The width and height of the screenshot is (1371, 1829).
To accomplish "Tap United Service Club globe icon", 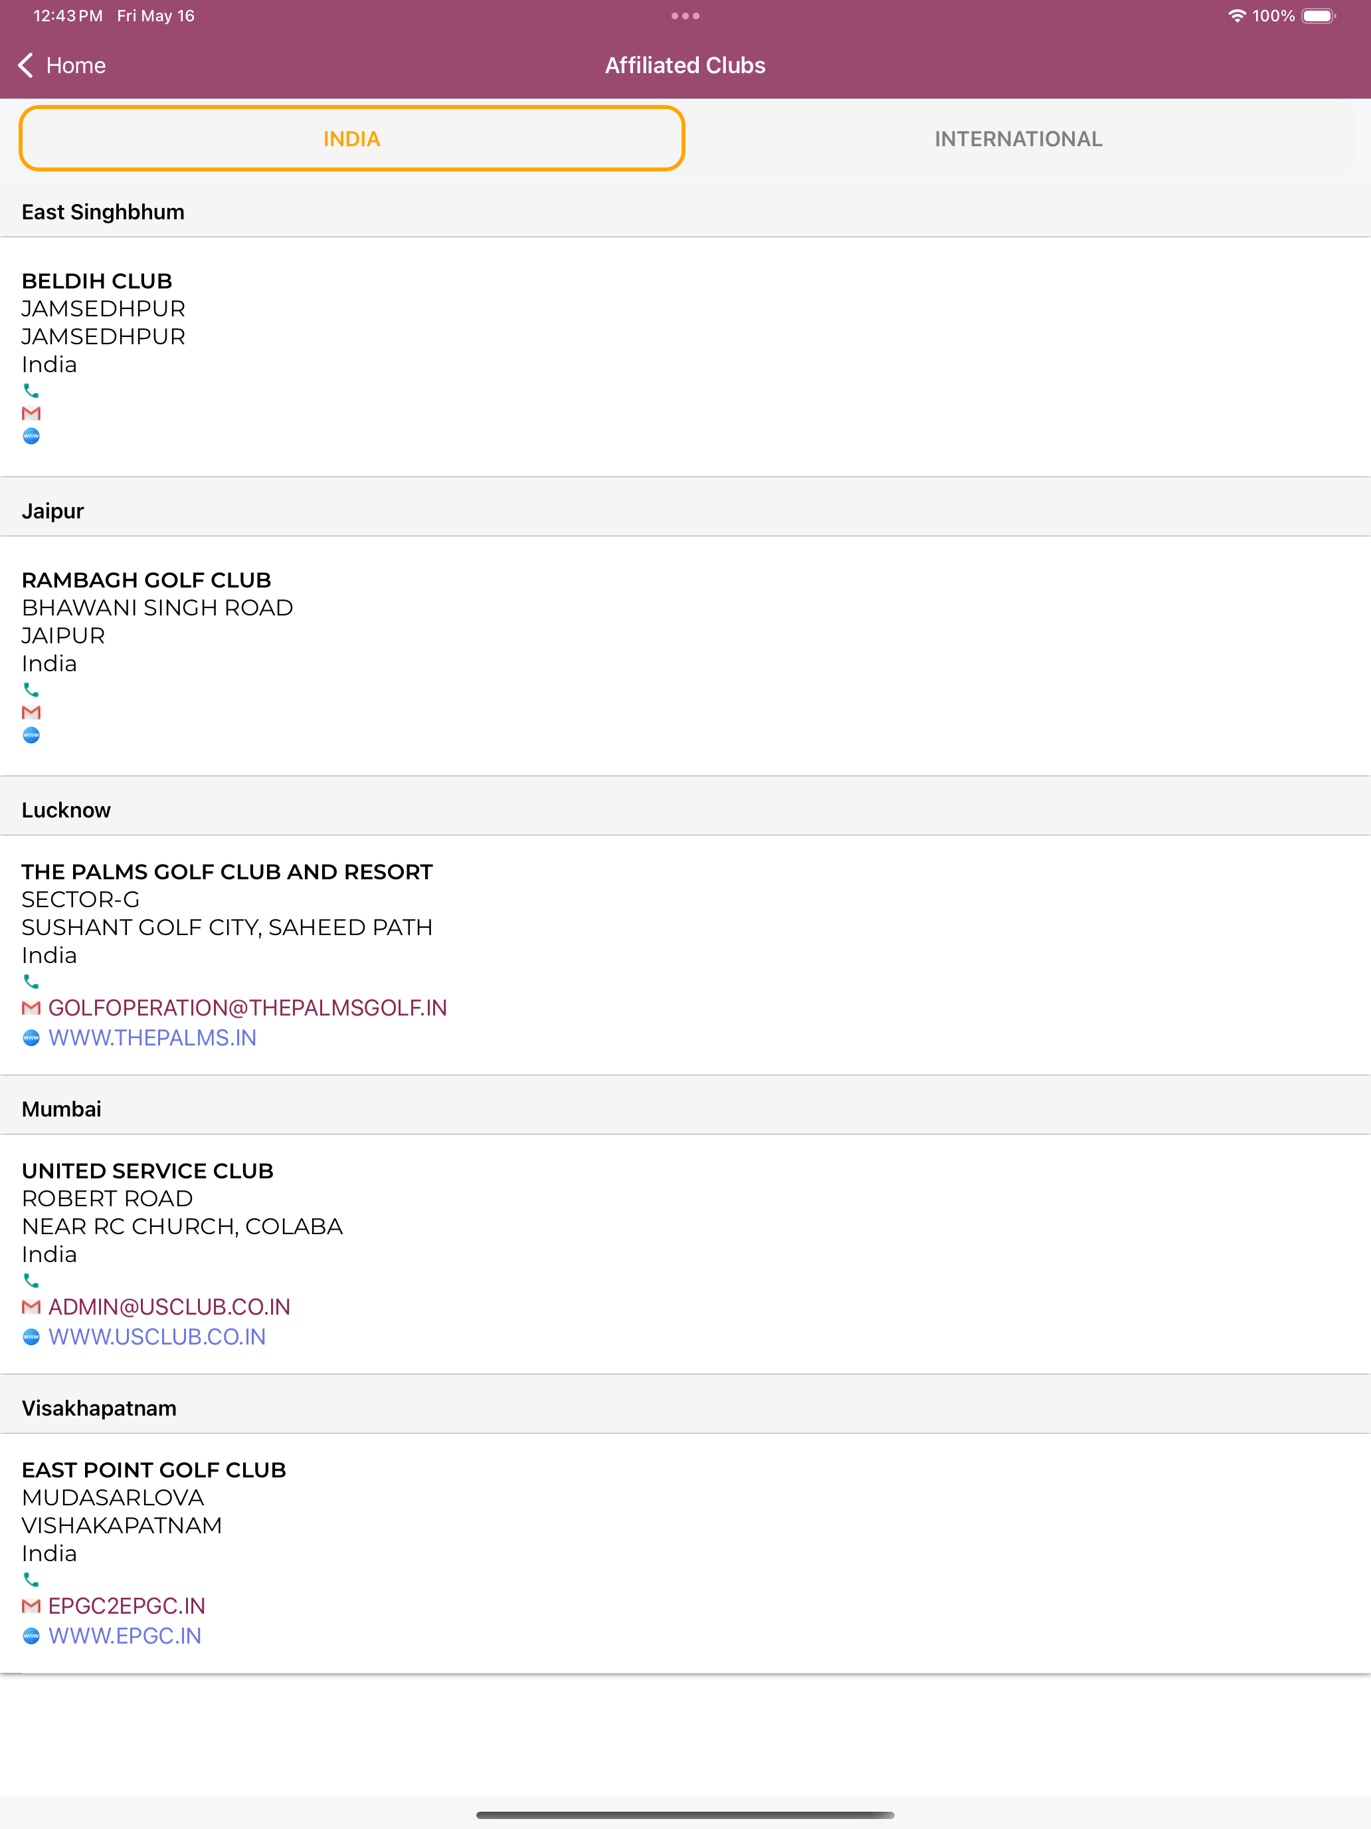I will coord(31,1337).
